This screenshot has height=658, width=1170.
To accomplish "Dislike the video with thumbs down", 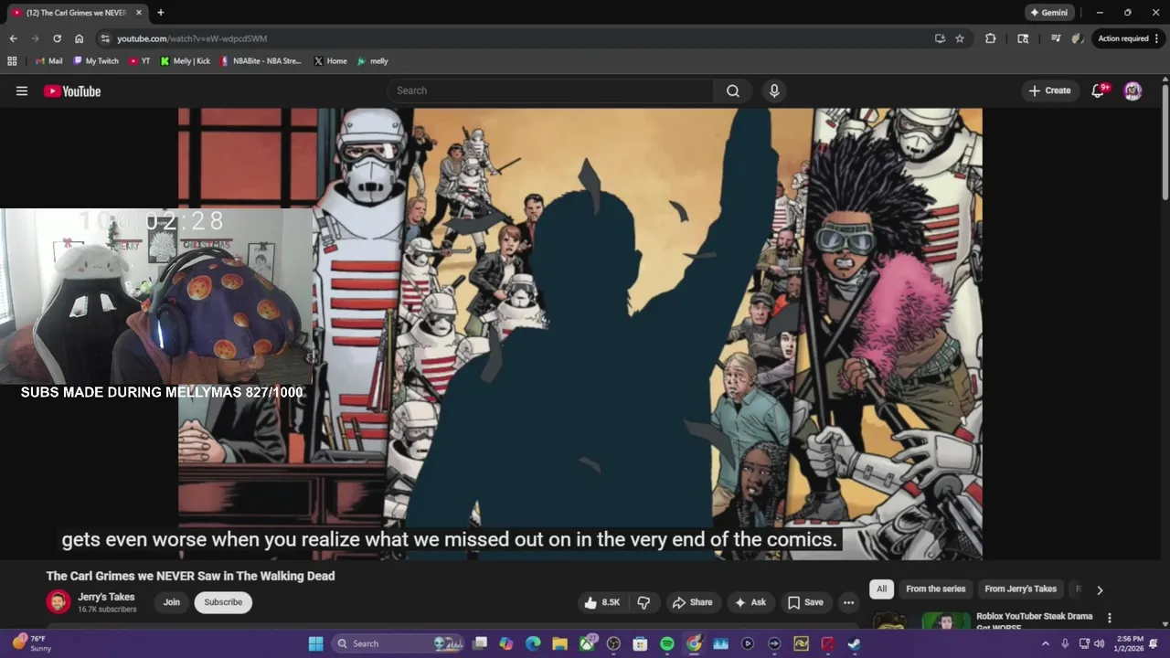I will pos(643,602).
